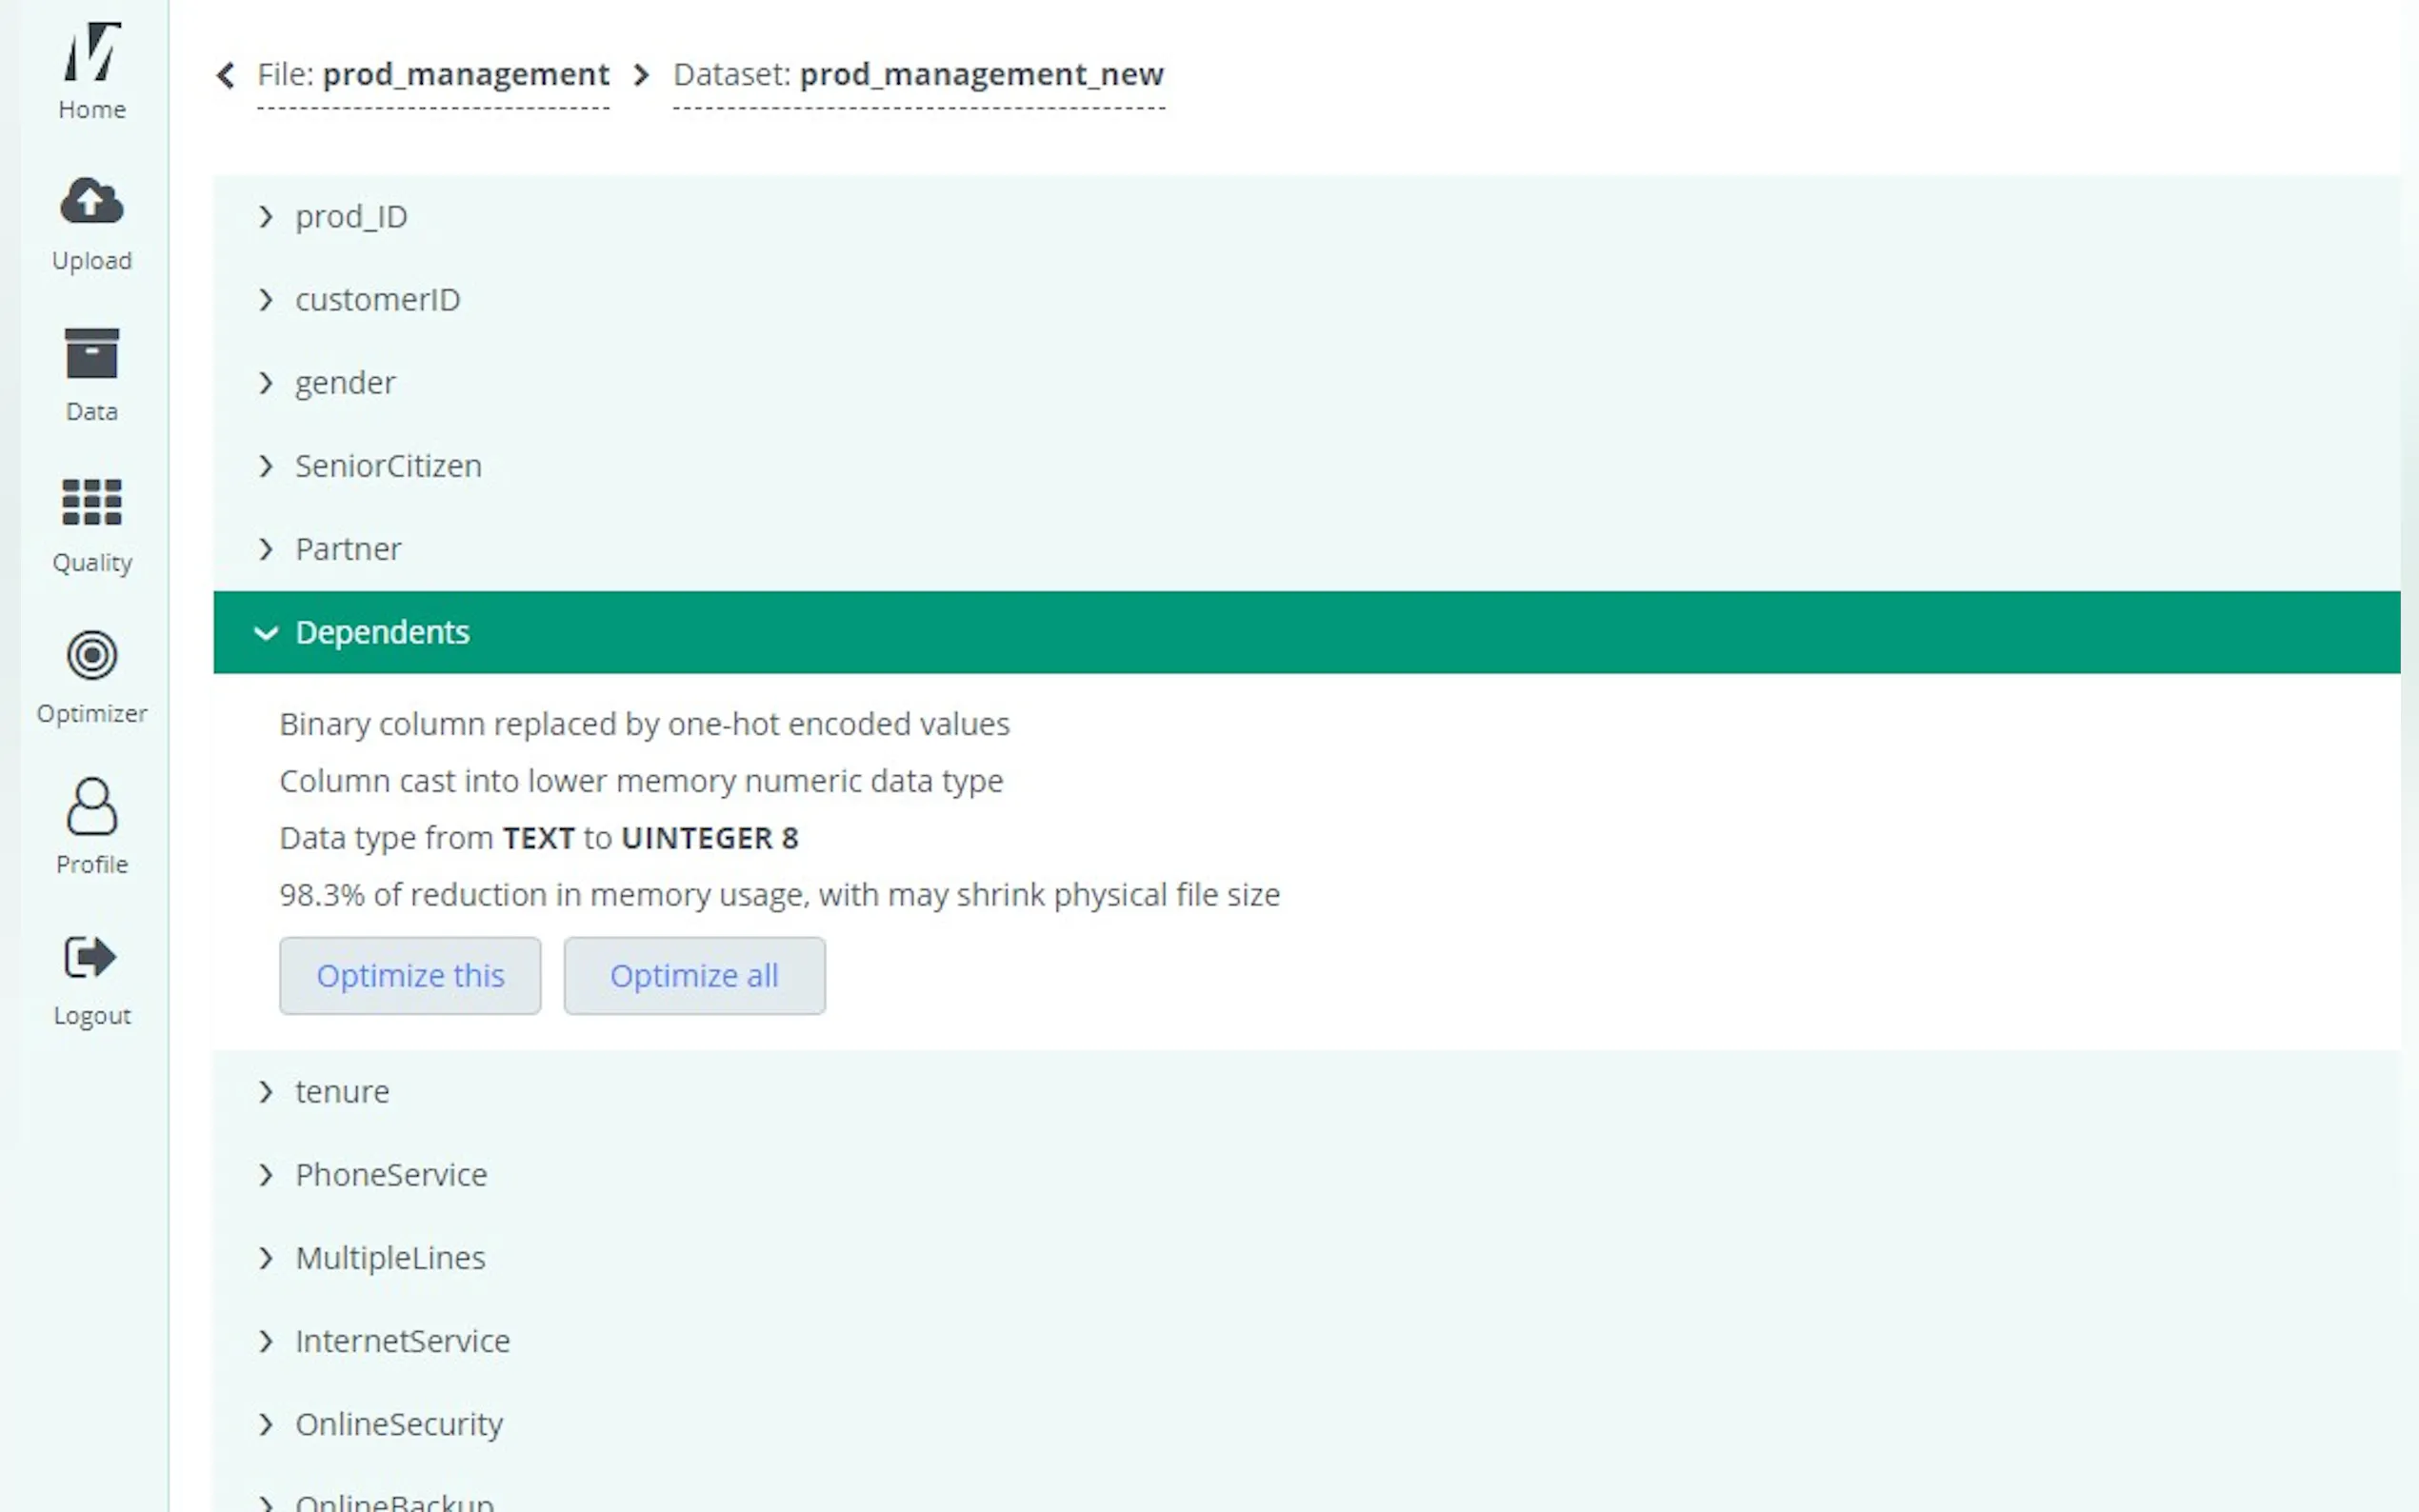The width and height of the screenshot is (2419, 1512).
Task: Expand the customerID column row
Action: point(376,299)
